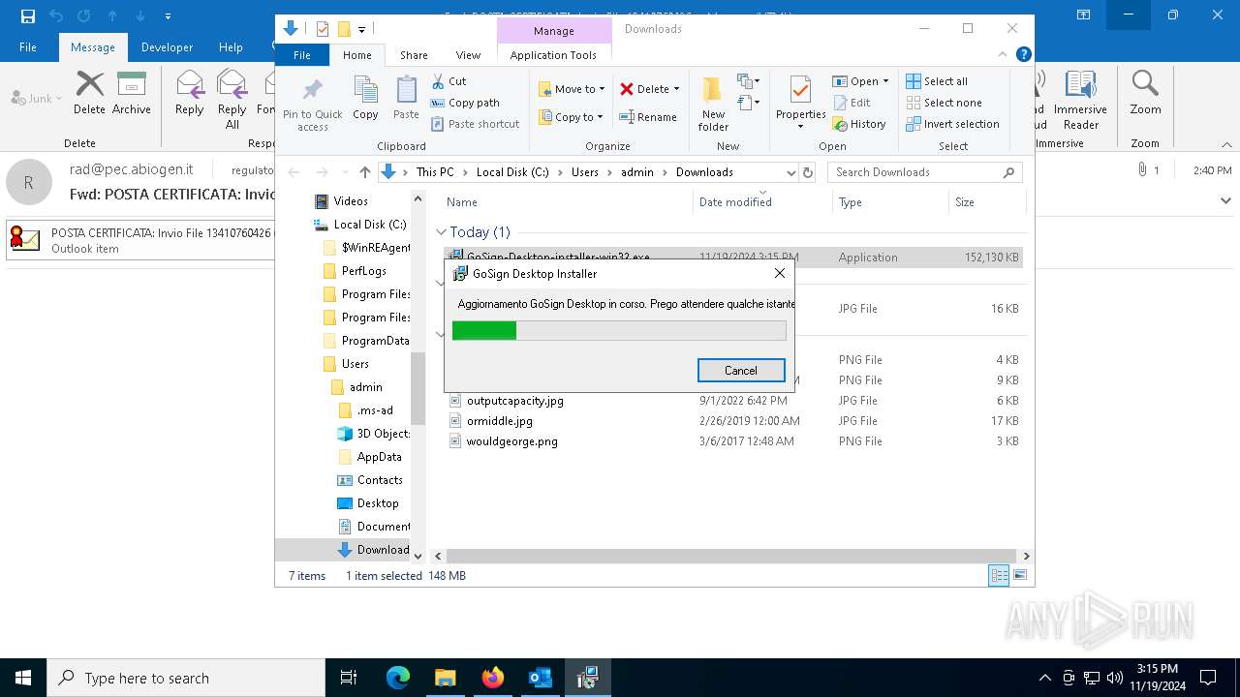1240x697 pixels.
Task: Select file ormiddle.jpg
Action: (x=500, y=421)
